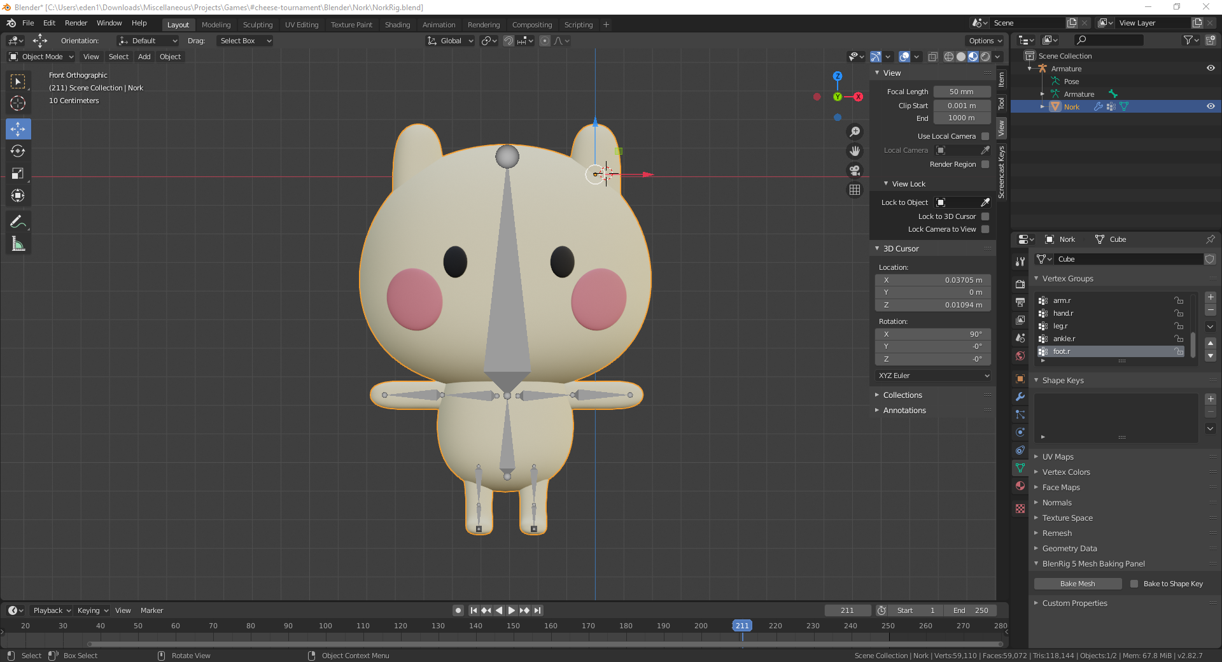
Task: Open Global transform orientation dropdown
Action: click(451, 41)
